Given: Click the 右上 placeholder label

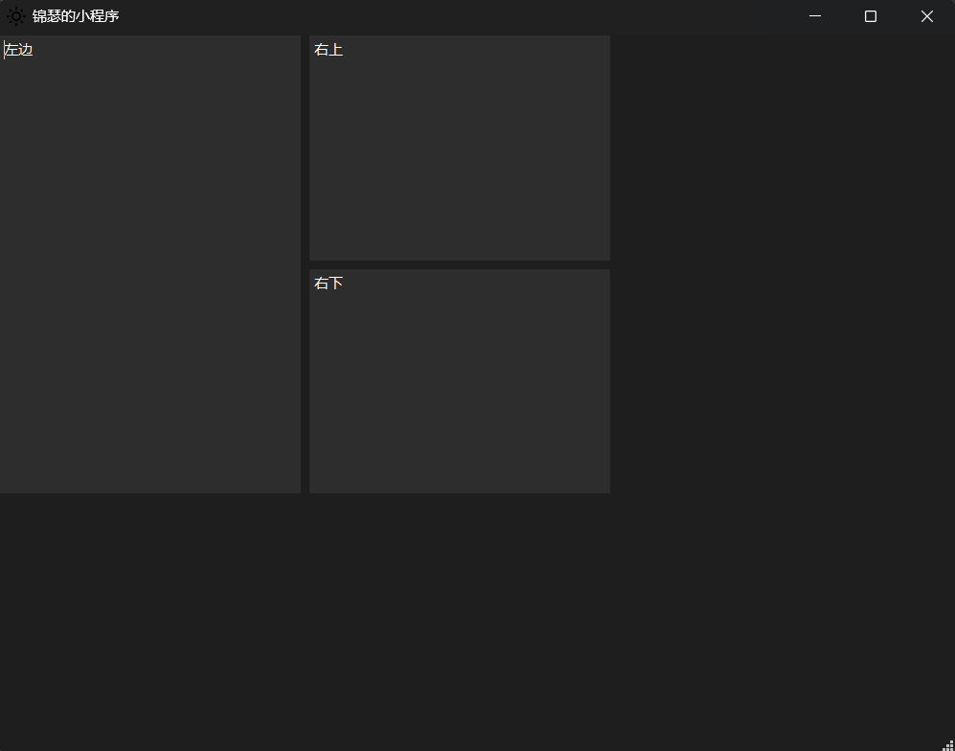Looking at the screenshot, I should click(329, 49).
